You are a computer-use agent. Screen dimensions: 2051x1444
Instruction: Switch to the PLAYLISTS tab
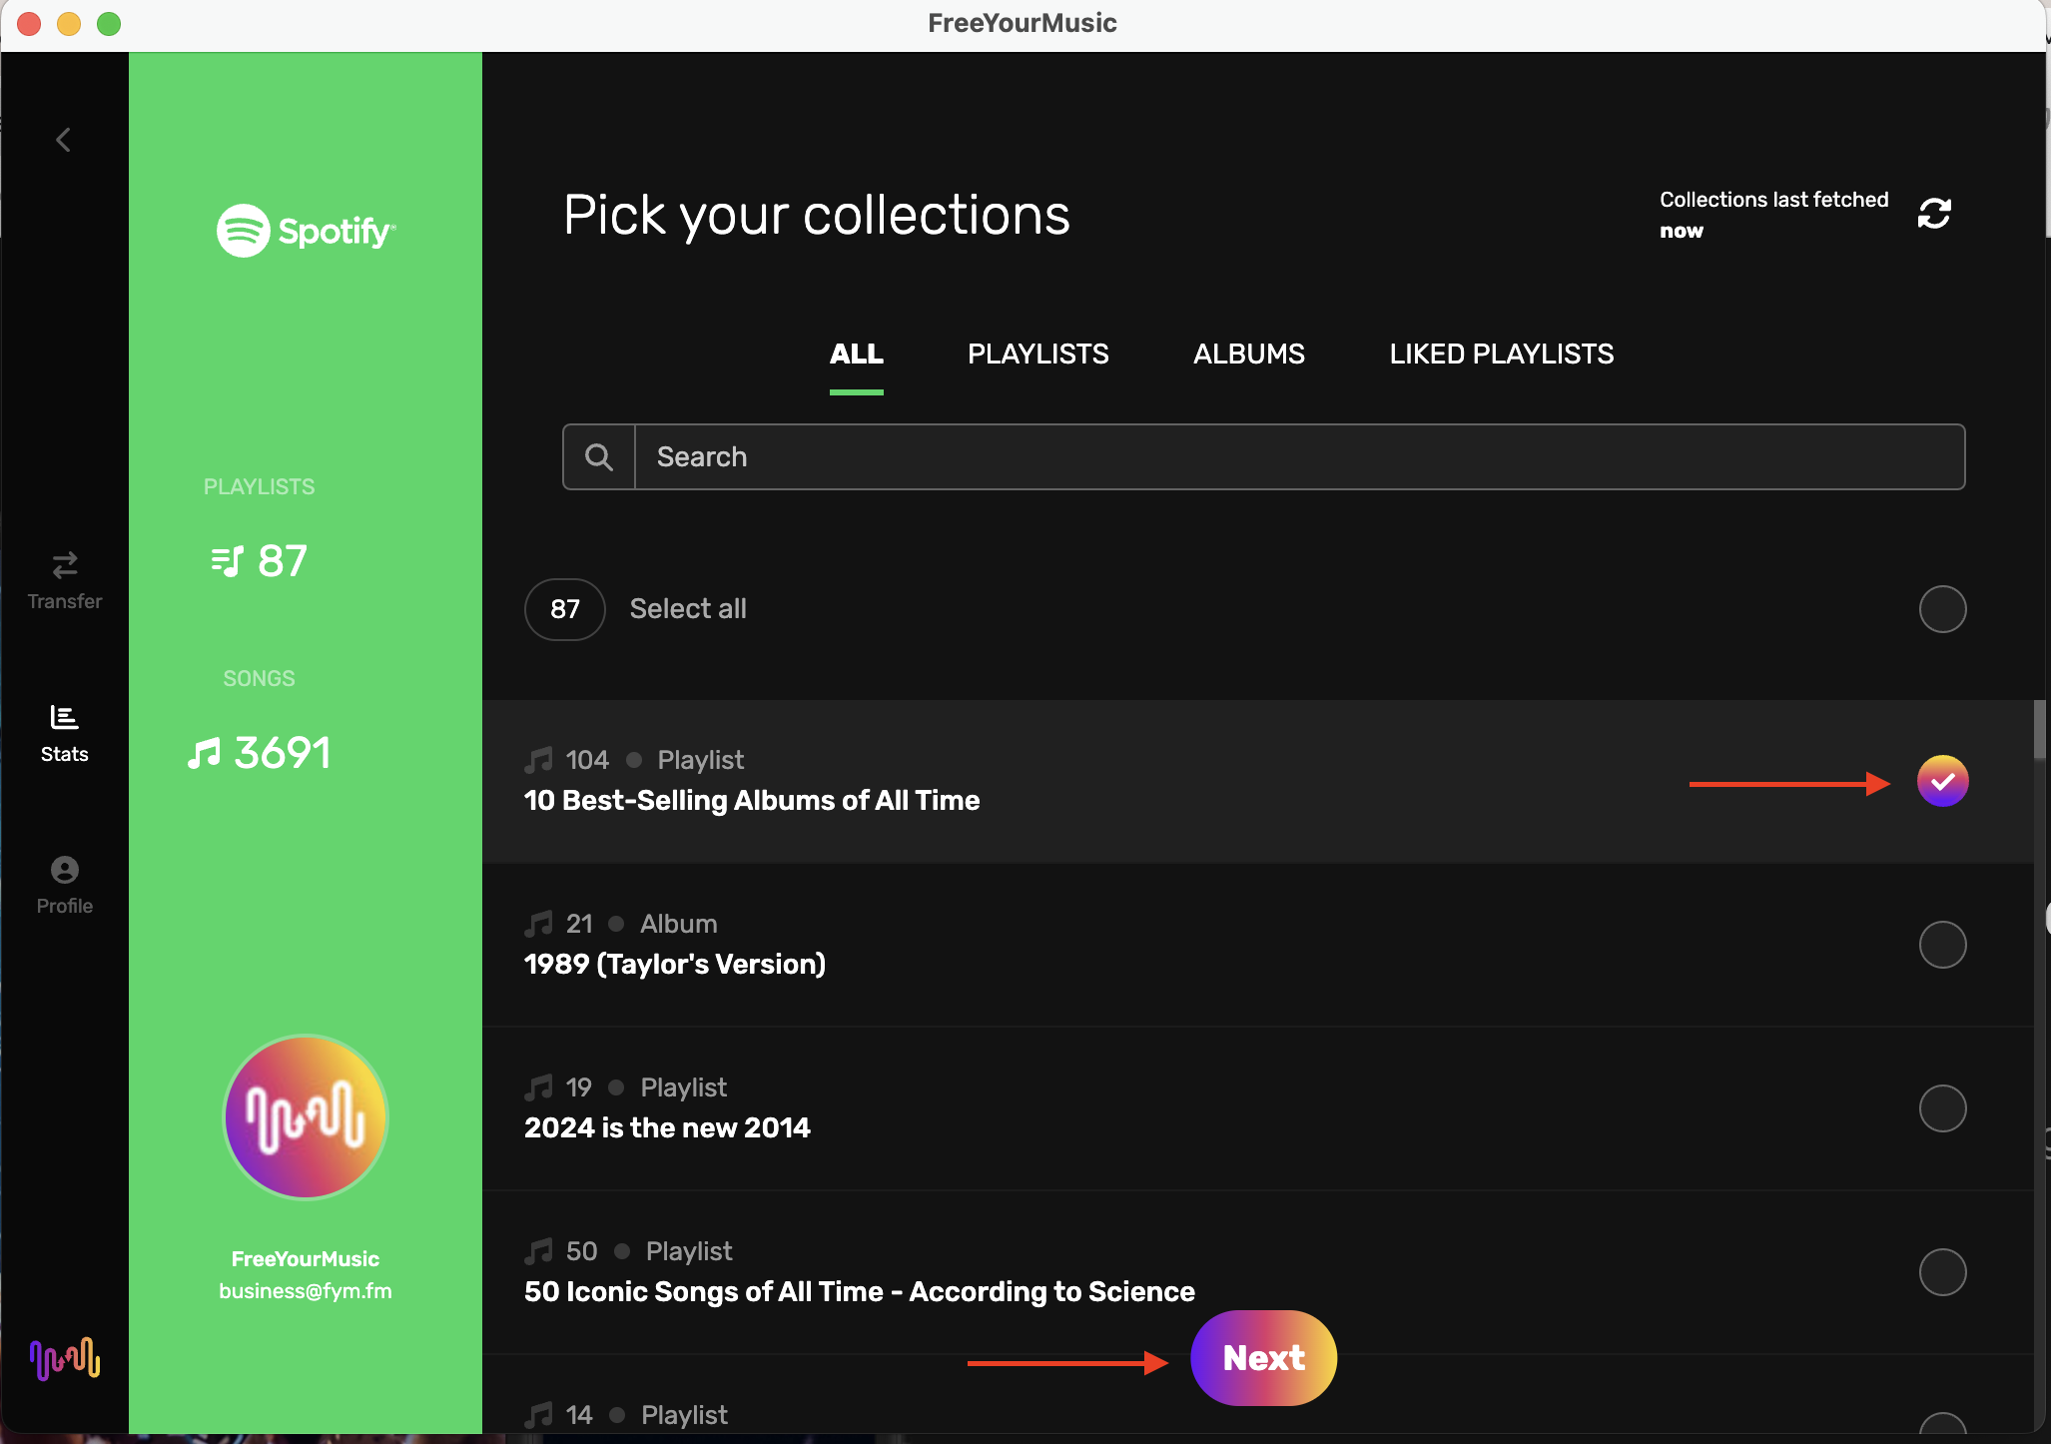[1037, 355]
